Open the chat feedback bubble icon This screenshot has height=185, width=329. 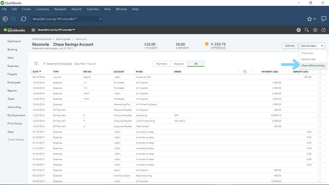coord(324,19)
